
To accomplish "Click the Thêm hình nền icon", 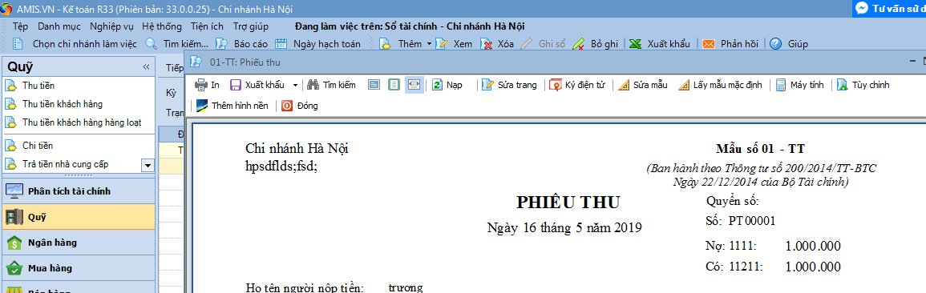I will [x=201, y=106].
